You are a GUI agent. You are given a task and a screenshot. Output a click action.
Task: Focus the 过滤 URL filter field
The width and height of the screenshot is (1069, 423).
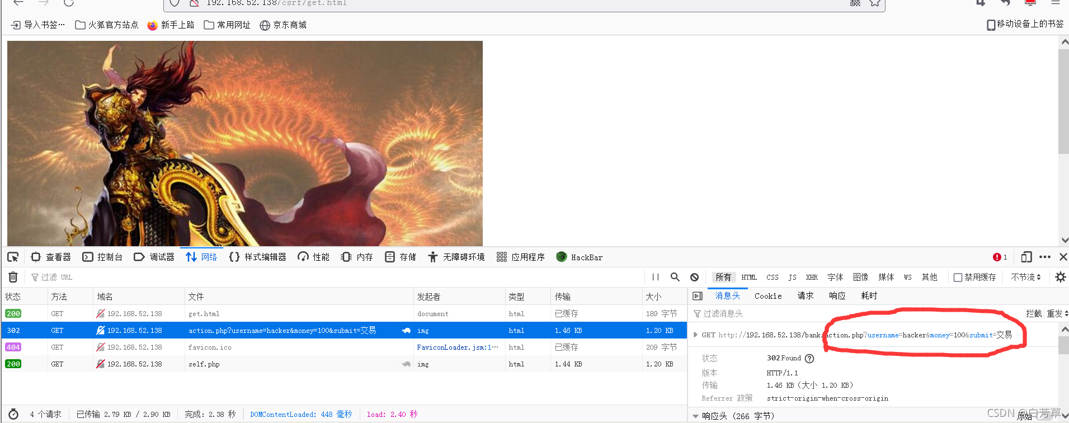(x=336, y=277)
